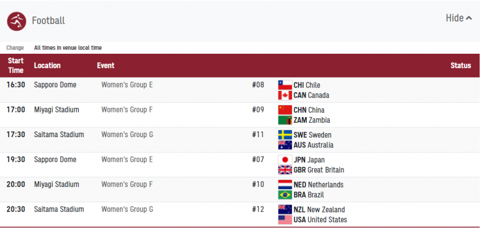481x228 pixels.
Task: Click the Zambia flag icon
Action: click(x=285, y=120)
